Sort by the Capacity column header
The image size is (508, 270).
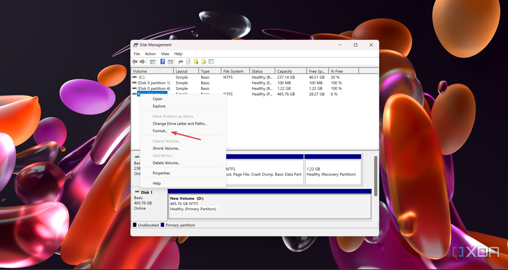tap(291, 71)
